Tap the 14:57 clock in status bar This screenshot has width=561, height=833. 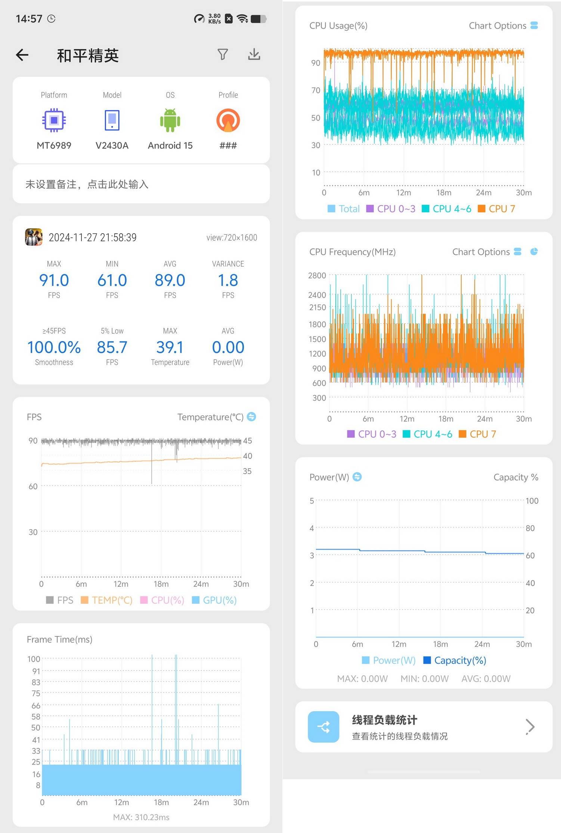click(29, 19)
